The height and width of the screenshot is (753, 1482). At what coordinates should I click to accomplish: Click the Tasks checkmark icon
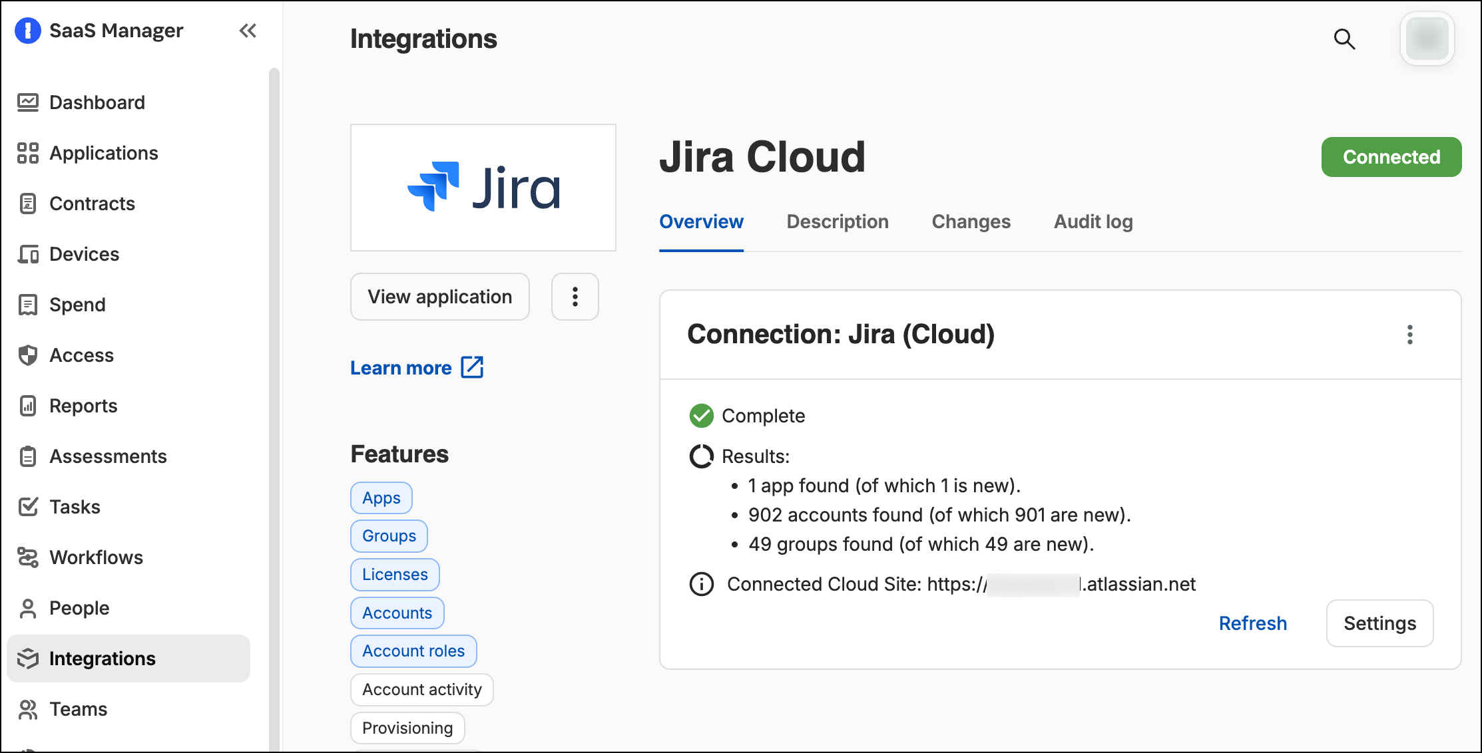coord(28,507)
